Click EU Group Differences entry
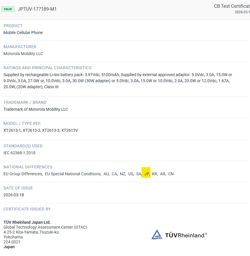 [x=23, y=174]
